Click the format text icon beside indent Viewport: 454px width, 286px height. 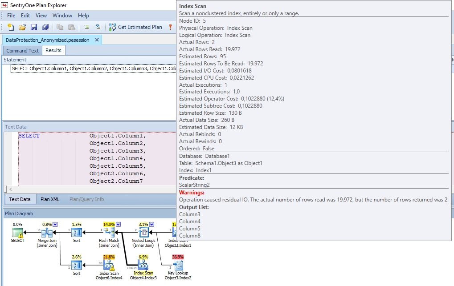tap(98, 27)
